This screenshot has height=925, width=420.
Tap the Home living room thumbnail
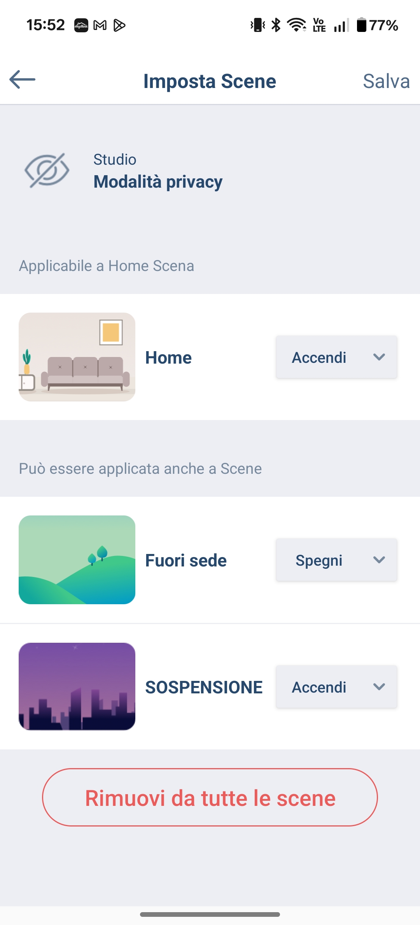click(x=77, y=357)
